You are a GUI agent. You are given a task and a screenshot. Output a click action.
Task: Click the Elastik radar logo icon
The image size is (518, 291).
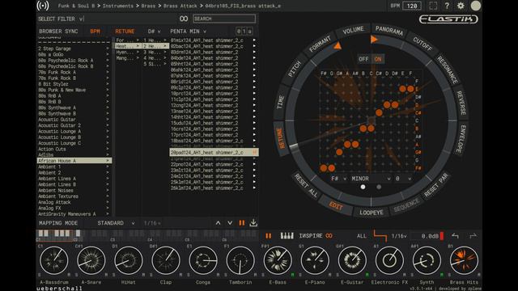(x=43, y=6)
